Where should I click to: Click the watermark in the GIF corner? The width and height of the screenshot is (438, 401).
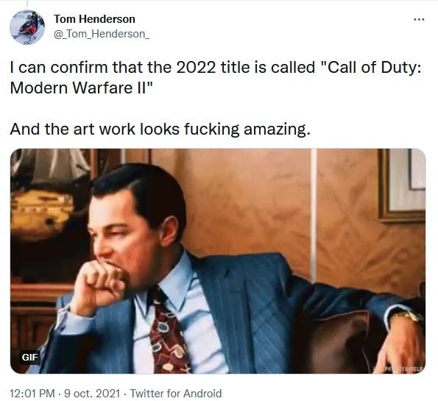tap(403, 368)
